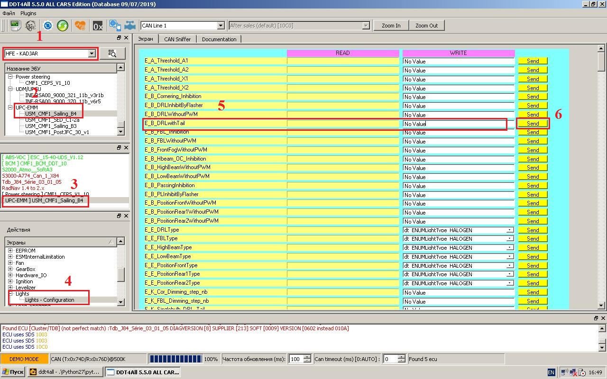Click the E_B_DRLwithTail write value field
The image size is (607, 379).
pyautogui.click(x=458, y=124)
